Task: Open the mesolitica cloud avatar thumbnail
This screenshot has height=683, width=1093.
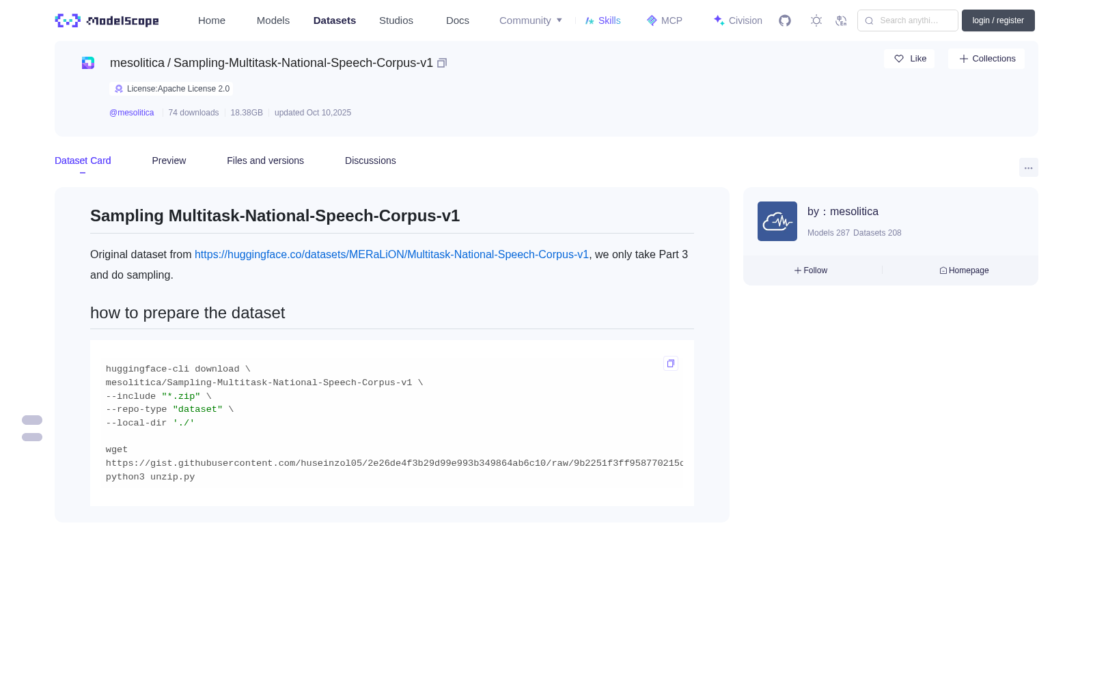Action: coord(777,221)
